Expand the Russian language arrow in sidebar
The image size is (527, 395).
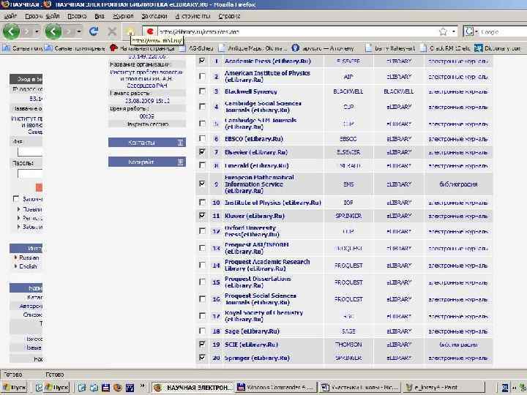pyautogui.click(x=15, y=257)
